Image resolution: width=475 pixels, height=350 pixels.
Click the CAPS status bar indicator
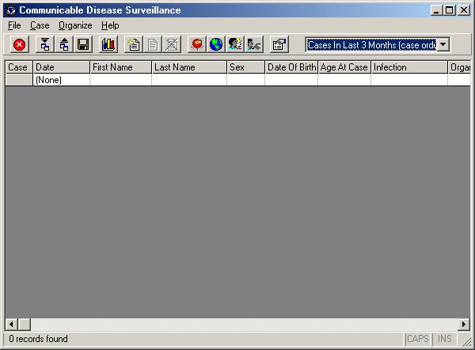[x=418, y=339]
